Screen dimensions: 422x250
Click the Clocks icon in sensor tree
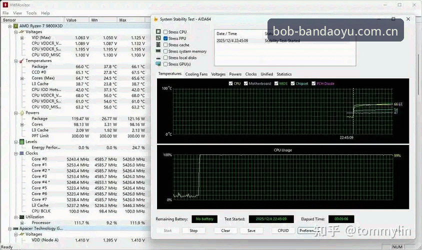click(22, 153)
